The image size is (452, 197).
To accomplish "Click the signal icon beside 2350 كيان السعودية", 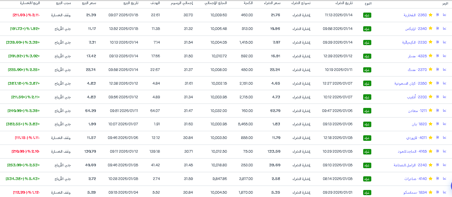I will [x=438, y=83].
